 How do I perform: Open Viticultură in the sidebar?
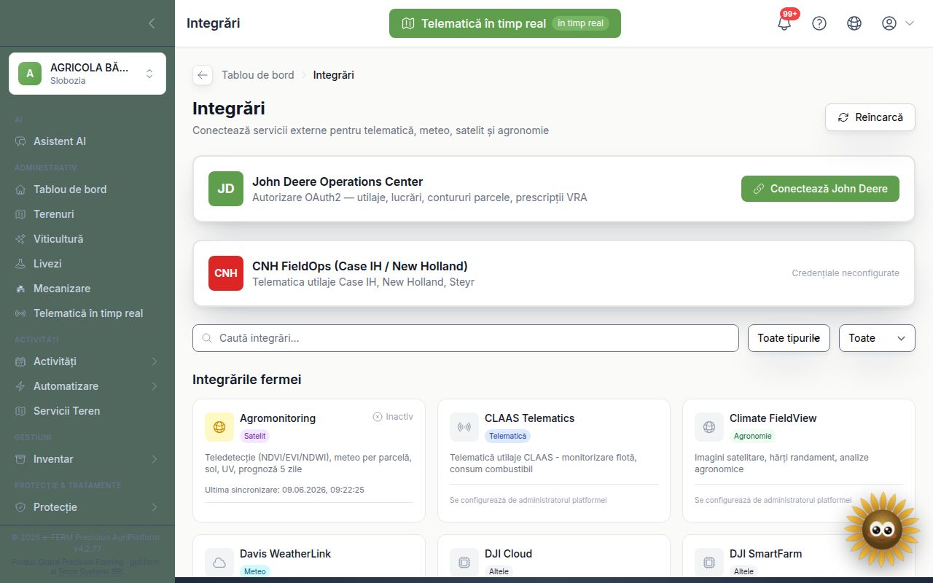pos(87,239)
